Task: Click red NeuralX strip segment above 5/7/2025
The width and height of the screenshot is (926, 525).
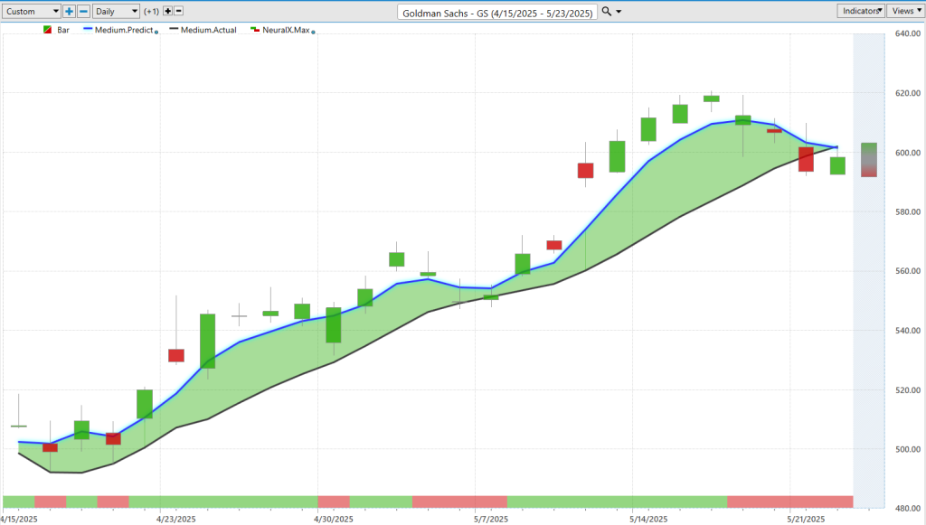Action: [x=459, y=502]
